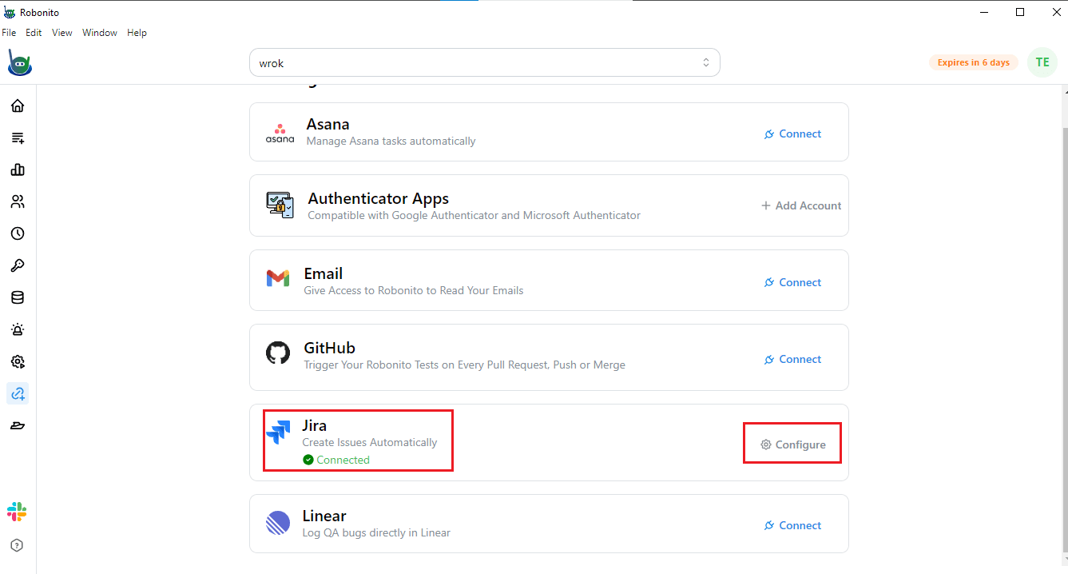Viewport: 1068px width, 574px height.
Task: Click the GitHub octocat logo
Action: click(278, 353)
